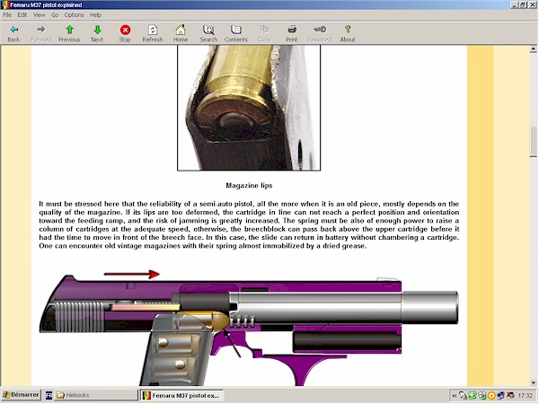Close the Femaru M37 window
This screenshot has width=539, height=404.
point(532,4)
